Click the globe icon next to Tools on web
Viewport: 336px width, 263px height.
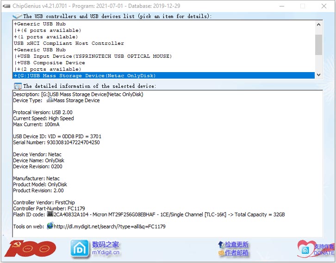click(x=50, y=226)
